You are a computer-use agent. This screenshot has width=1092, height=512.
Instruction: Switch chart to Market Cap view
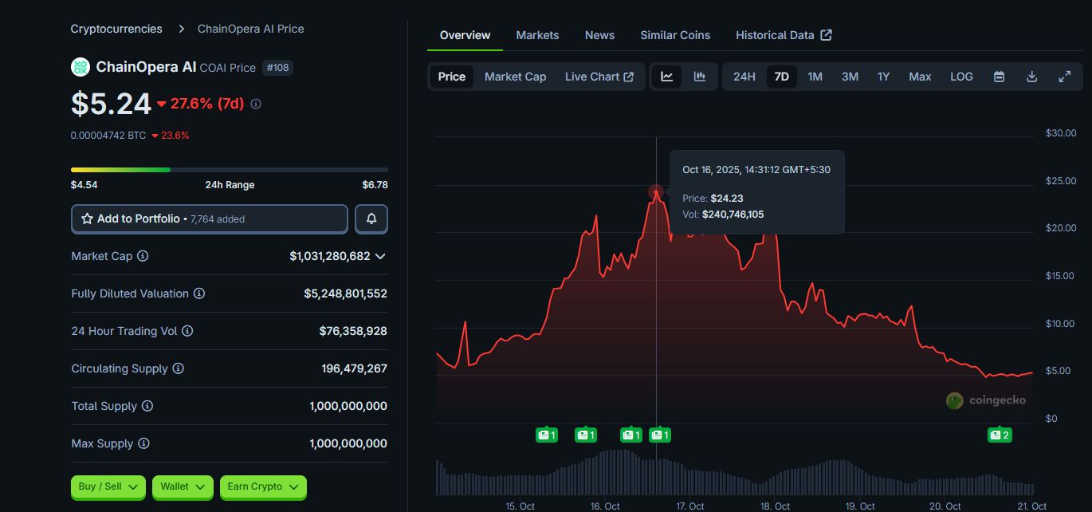(515, 77)
